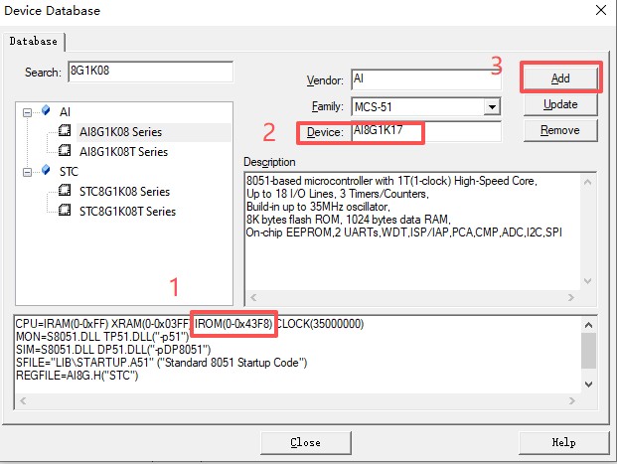
Task: Click the AI vendor diamond icon
Action: (46, 110)
